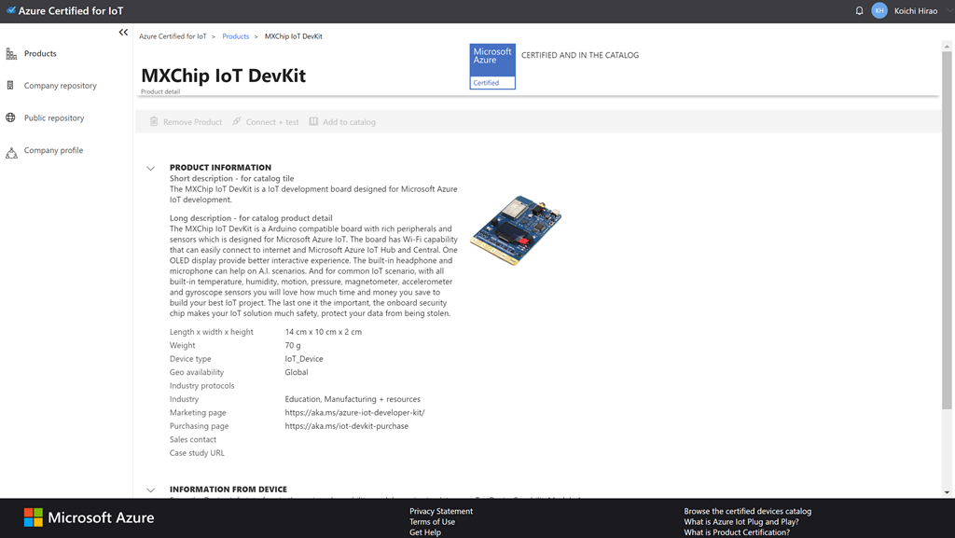The image size is (955, 538).
Task: Click the MXChip IoT DevKit breadcrumb text
Action: click(294, 36)
